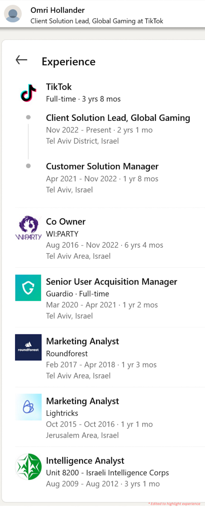This screenshot has width=205, height=507.
Task: Open the Senior User Acquisition Manager entry
Action: click(x=111, y=282)
